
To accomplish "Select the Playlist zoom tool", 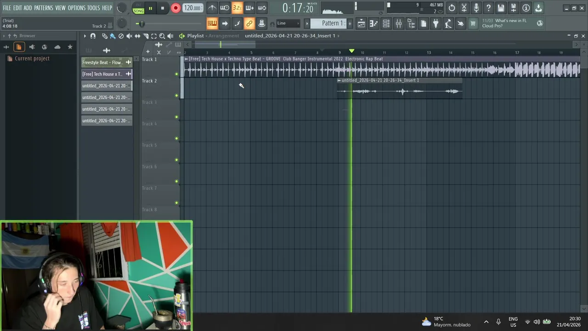I will (162, 36).
